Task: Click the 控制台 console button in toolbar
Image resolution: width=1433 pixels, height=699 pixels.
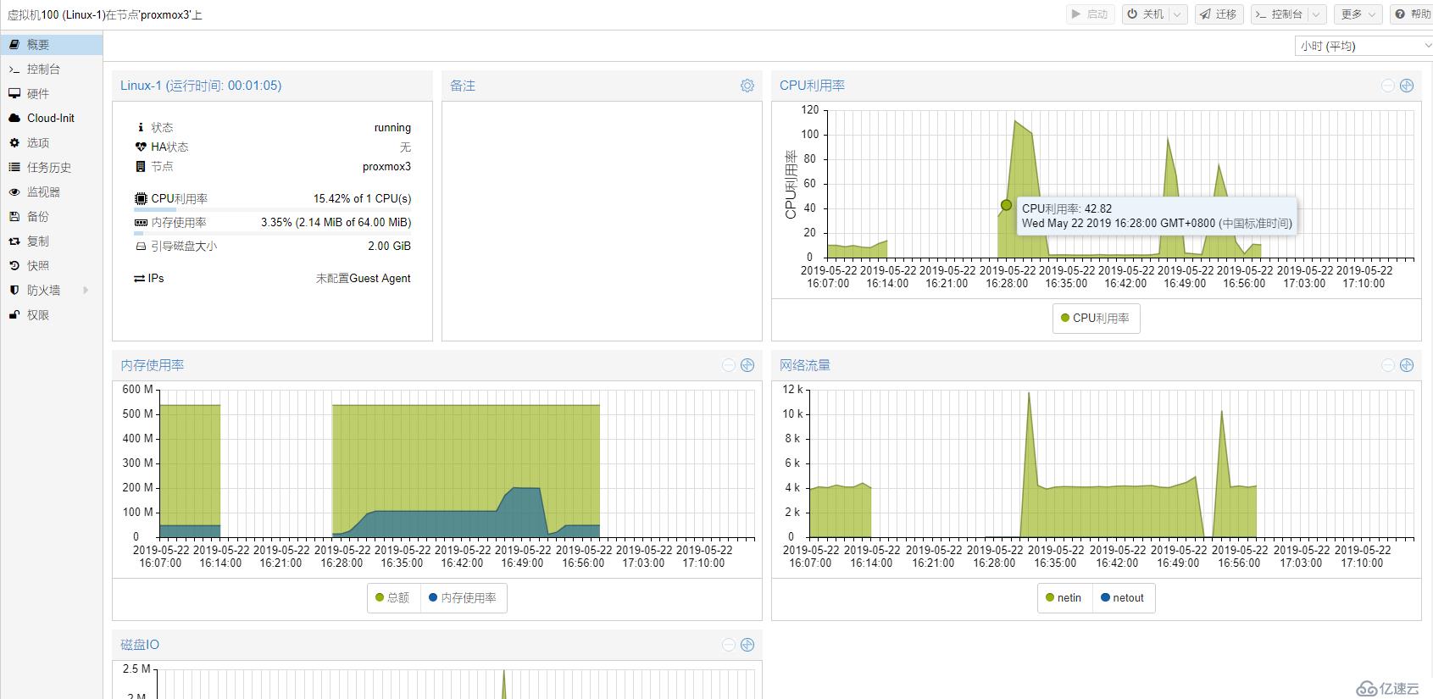Action: click(1280, 14)
